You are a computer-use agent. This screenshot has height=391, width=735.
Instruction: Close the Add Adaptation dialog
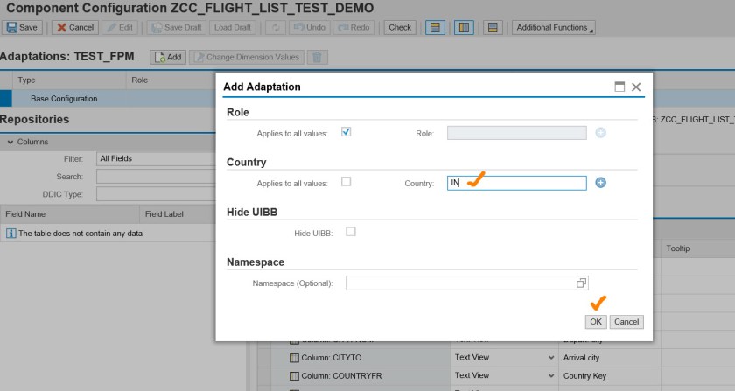pos(636,87)
